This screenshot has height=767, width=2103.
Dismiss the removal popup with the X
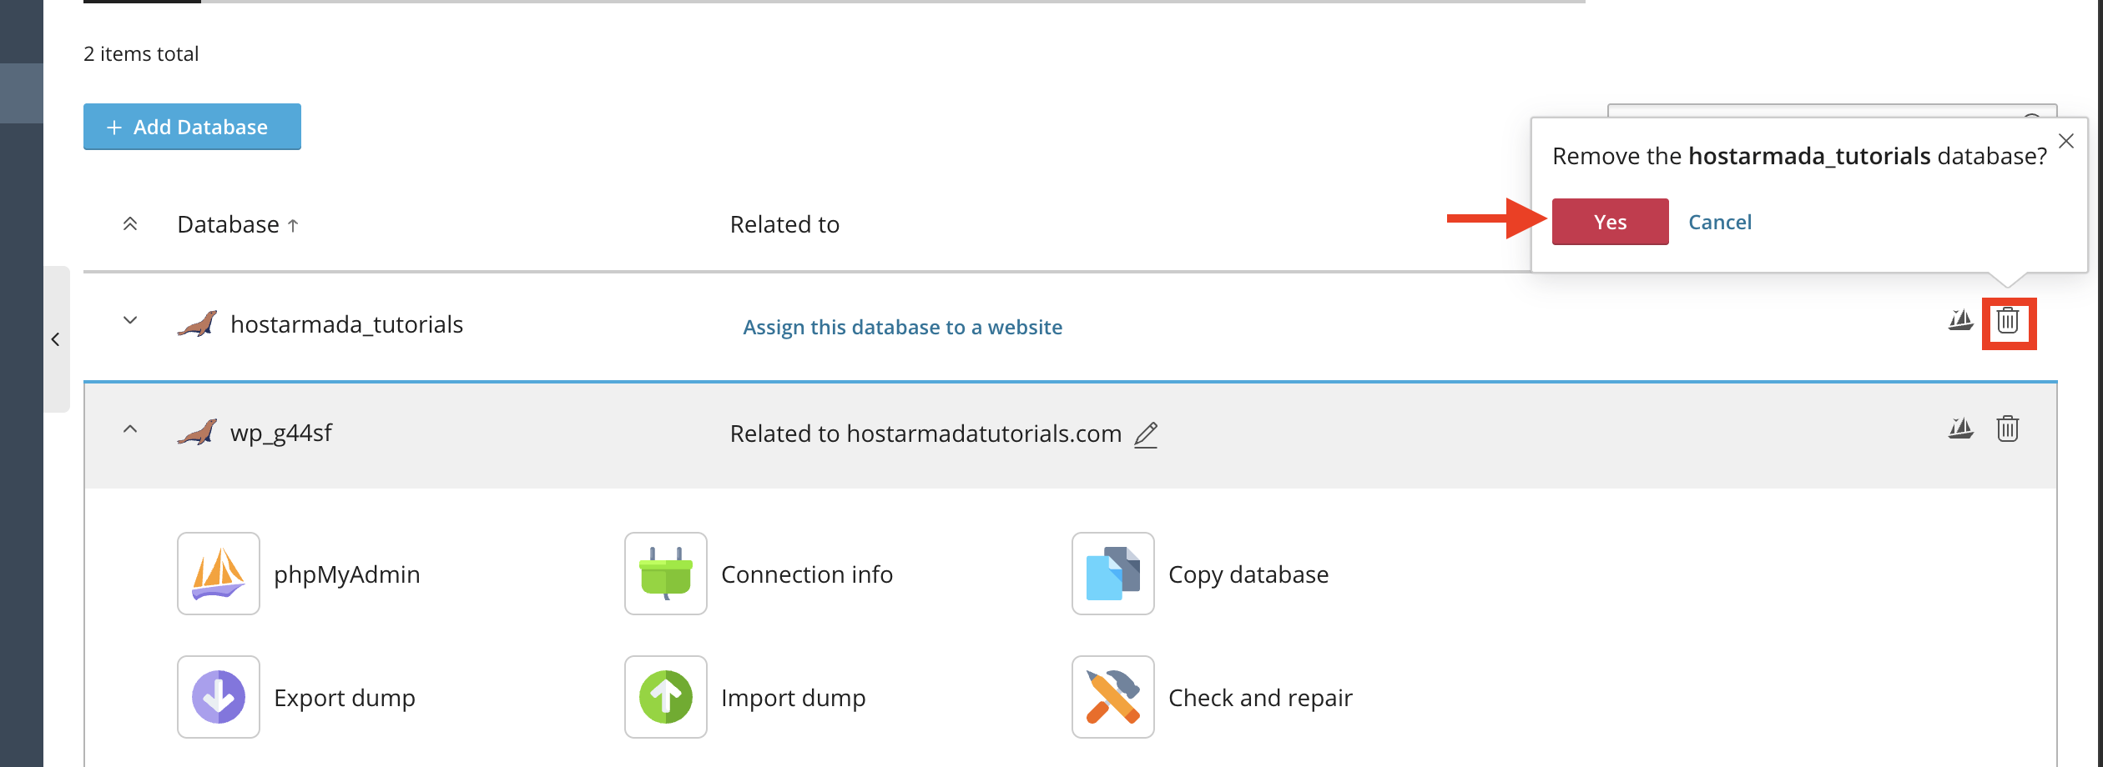(2066, 142)
